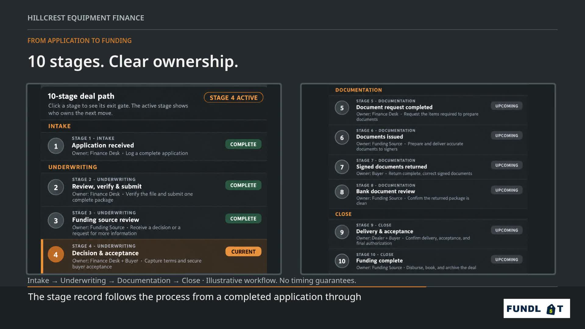Click COMPLETE badge for Application received

243,144
